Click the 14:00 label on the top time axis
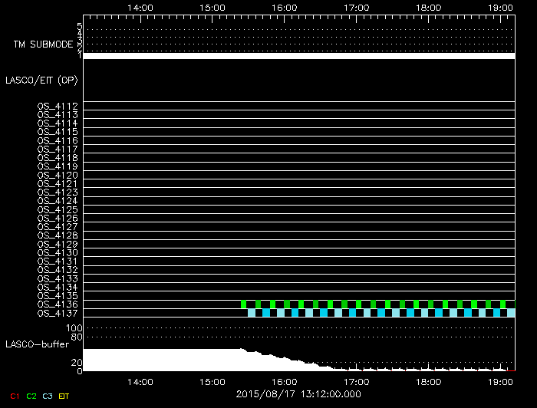 (140, 7)
